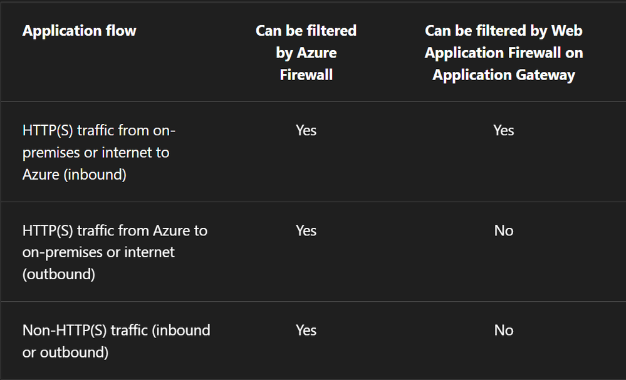Click the words by Azure in the header
This screenshot has width=626, height=380.
[x=306, y=53]
